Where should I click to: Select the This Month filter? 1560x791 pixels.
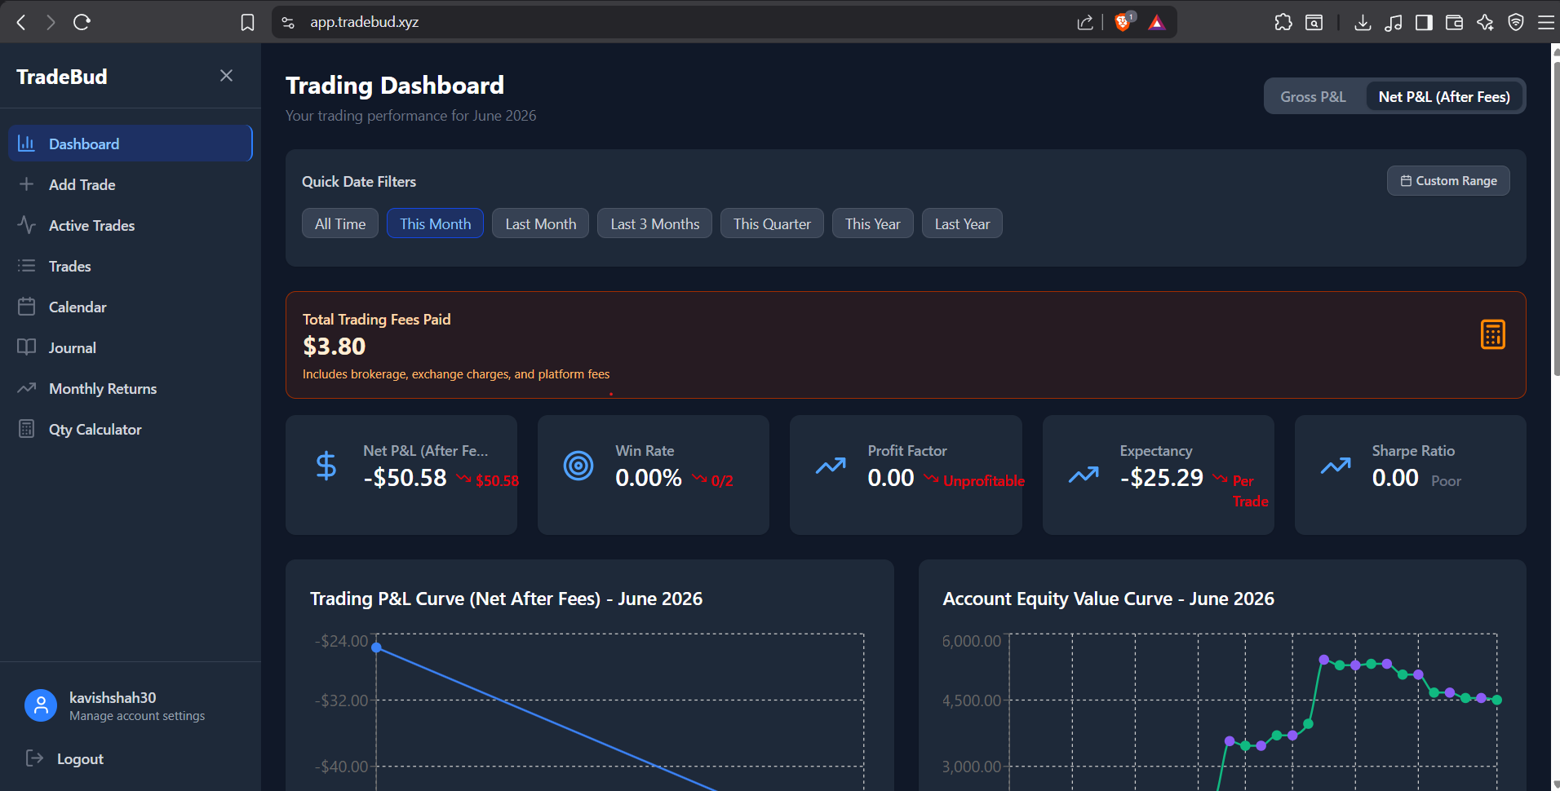(x=435, y=223)
